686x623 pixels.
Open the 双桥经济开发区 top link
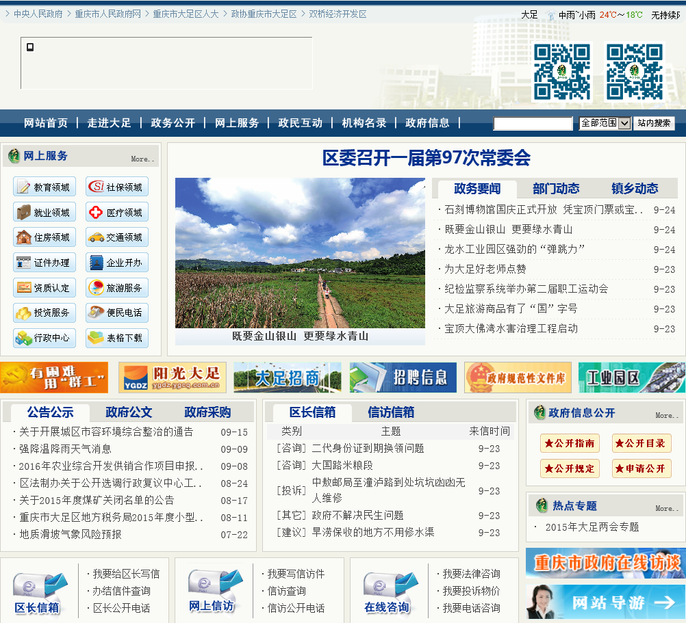point(338,14)
